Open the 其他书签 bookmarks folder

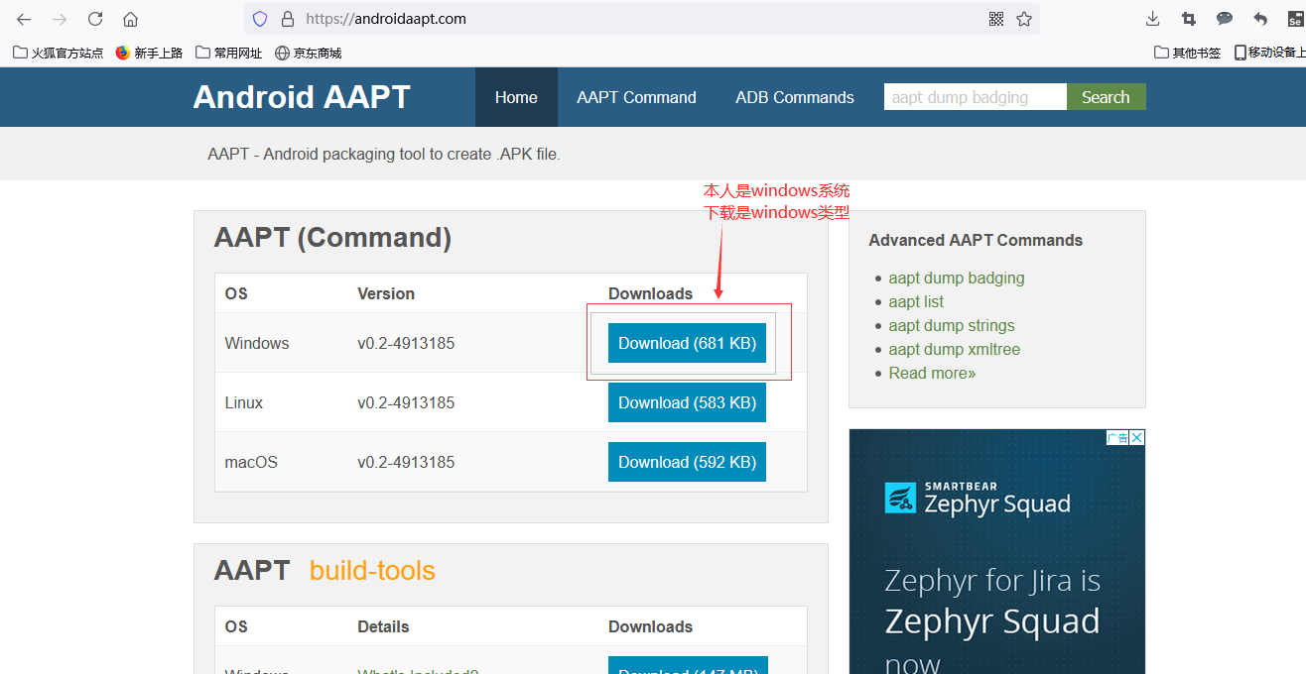[1187, 53]
